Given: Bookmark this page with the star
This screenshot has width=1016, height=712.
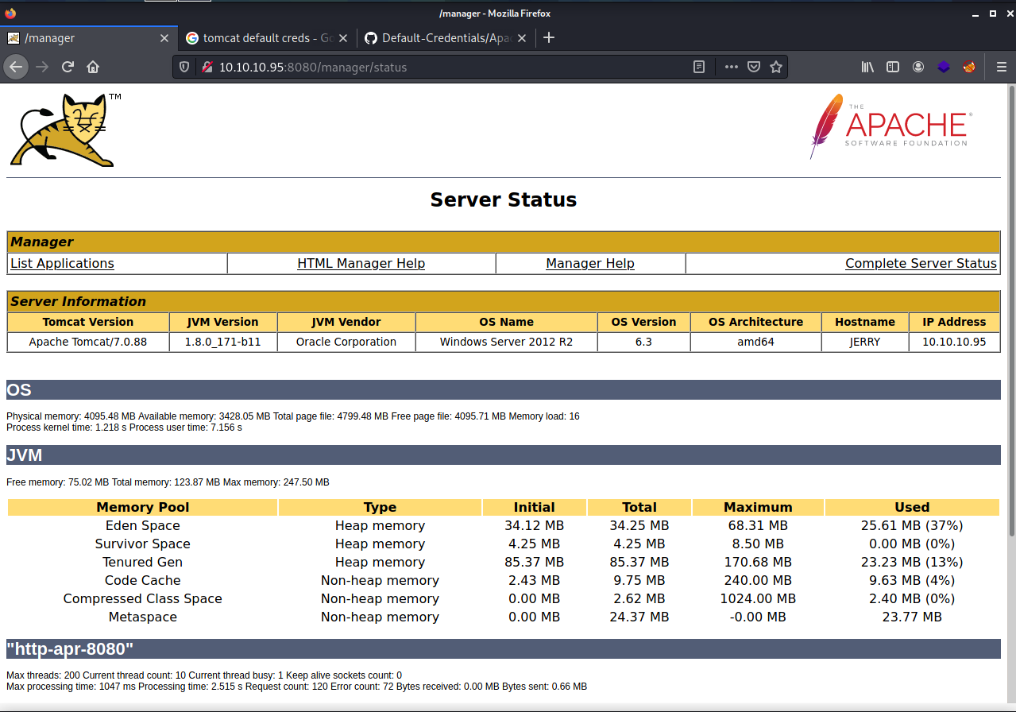Looking at the screenshot, I should click(776, 68).
